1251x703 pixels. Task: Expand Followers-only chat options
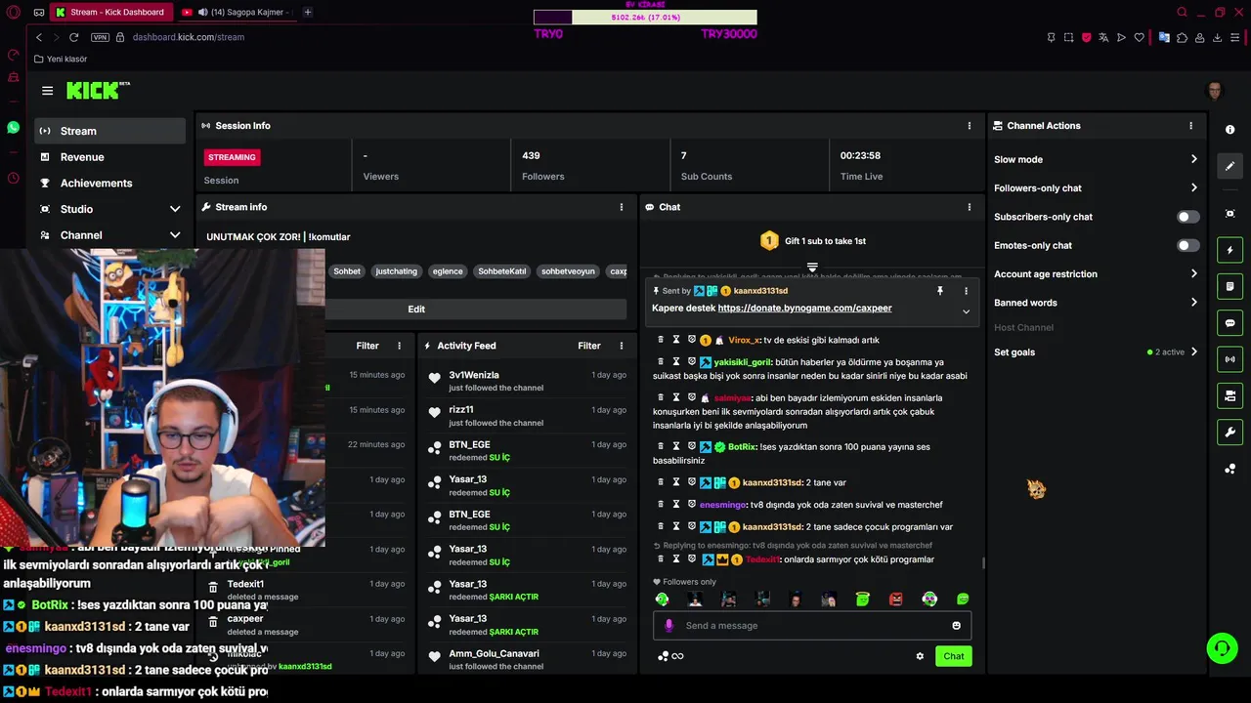click(x=1193, y=188)
